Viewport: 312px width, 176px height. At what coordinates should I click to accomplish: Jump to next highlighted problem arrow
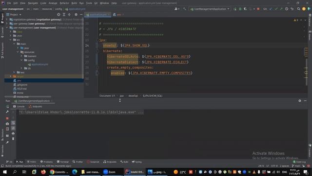[305, 20]
